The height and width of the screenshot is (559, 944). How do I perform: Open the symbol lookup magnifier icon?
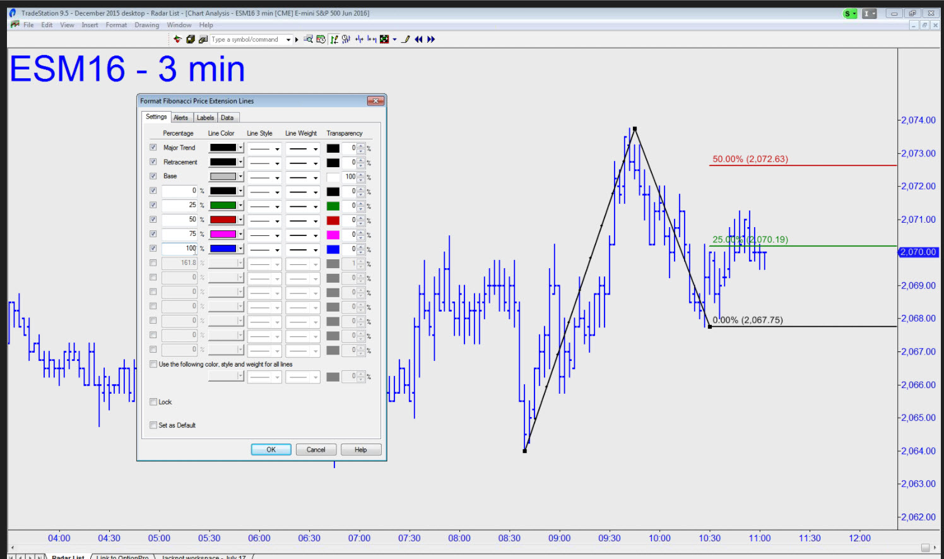(309, 39)
